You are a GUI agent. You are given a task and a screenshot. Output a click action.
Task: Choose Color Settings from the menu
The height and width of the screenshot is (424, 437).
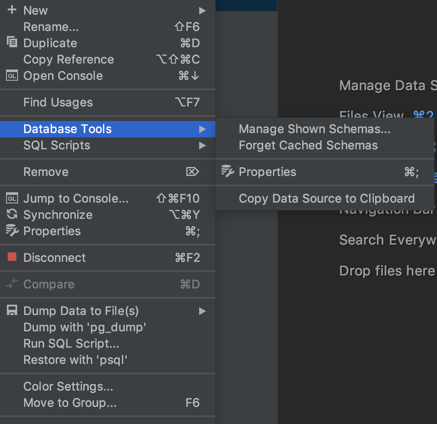[x=68, y=386]
